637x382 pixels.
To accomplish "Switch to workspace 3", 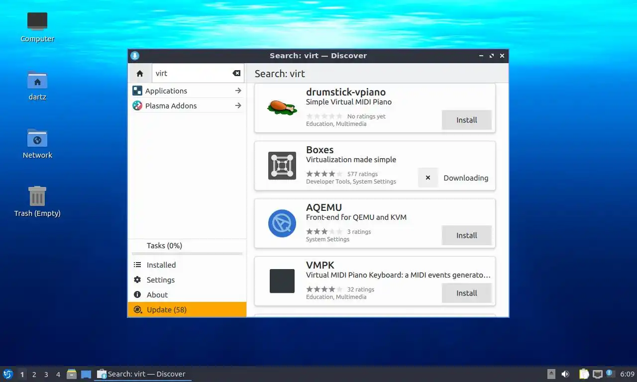I will click(x=46, y=375).
